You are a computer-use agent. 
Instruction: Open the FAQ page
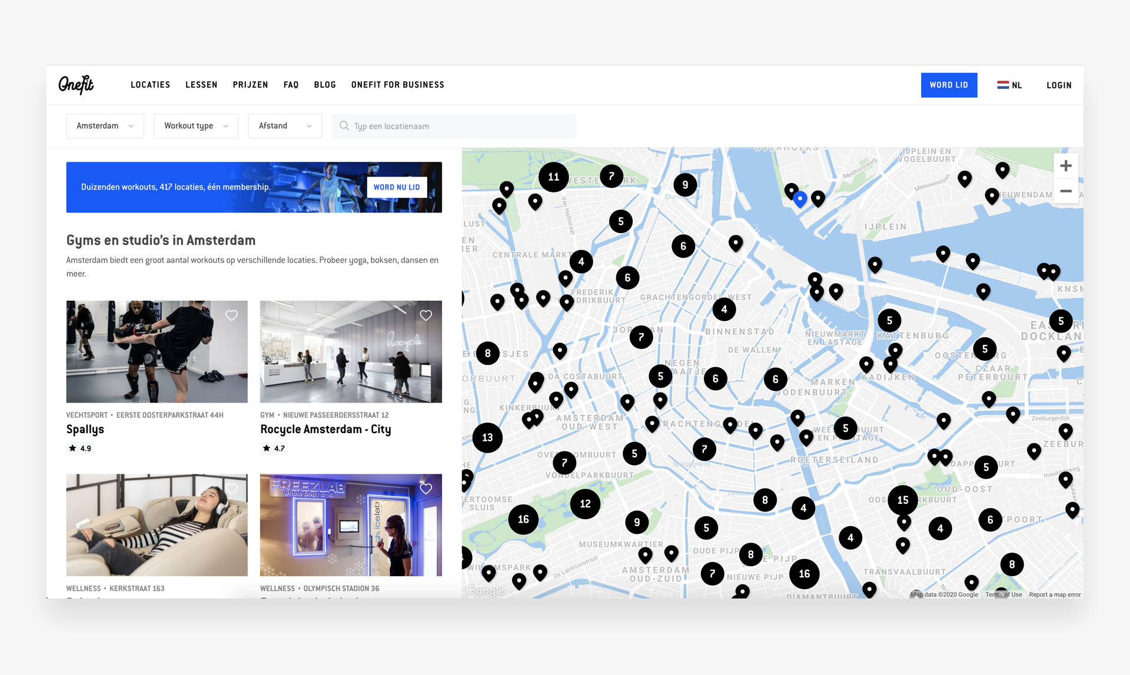291,85
